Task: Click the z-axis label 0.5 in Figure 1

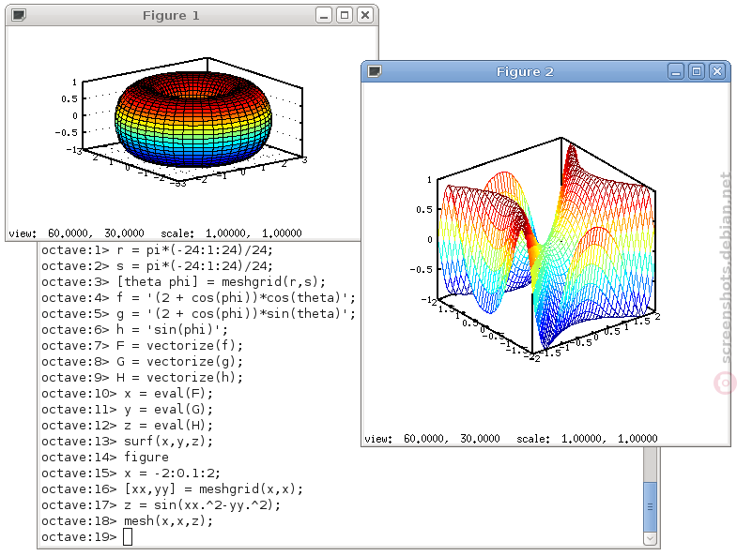Action: tap(69, 98)
